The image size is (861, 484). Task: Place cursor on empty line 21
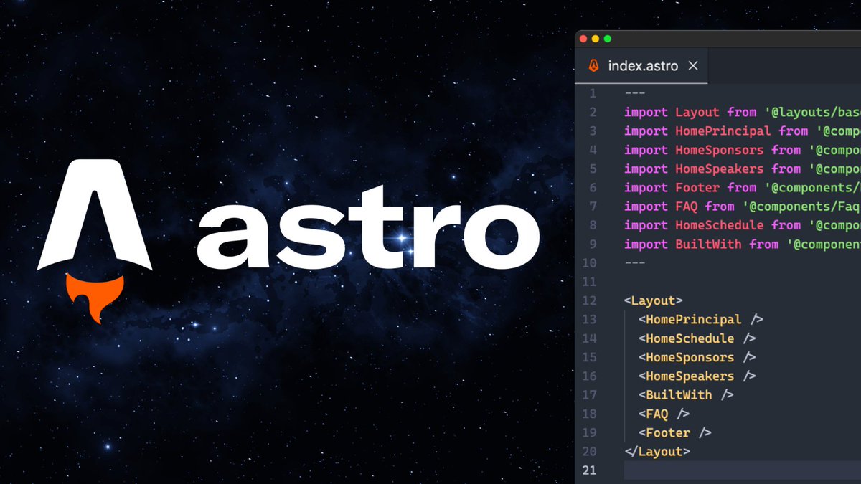click(743, 470)
